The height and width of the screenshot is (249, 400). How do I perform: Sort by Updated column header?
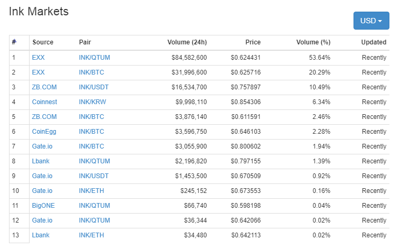[374, 42]
